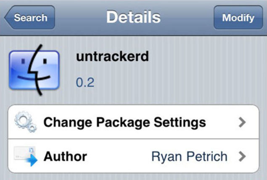
Task: Click the Change Package Settings label text
Action: click(x=124, y=123)
